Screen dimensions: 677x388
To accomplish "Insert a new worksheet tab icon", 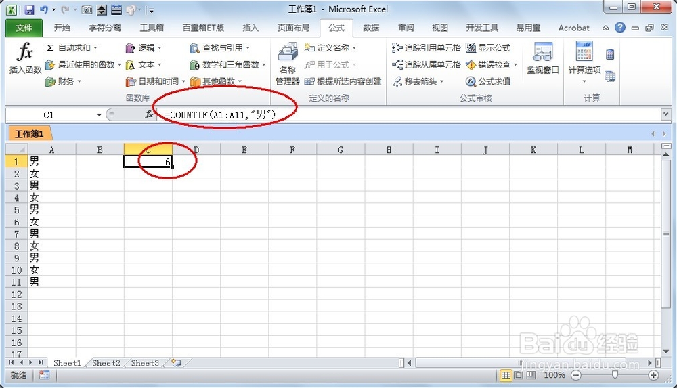I will 176,363.
